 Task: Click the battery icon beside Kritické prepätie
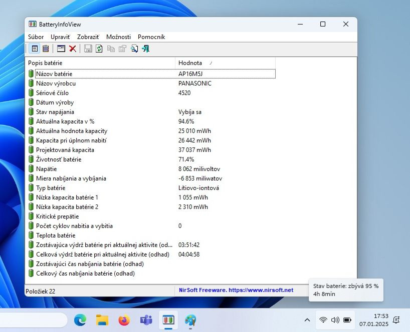[x=31, y=216]
